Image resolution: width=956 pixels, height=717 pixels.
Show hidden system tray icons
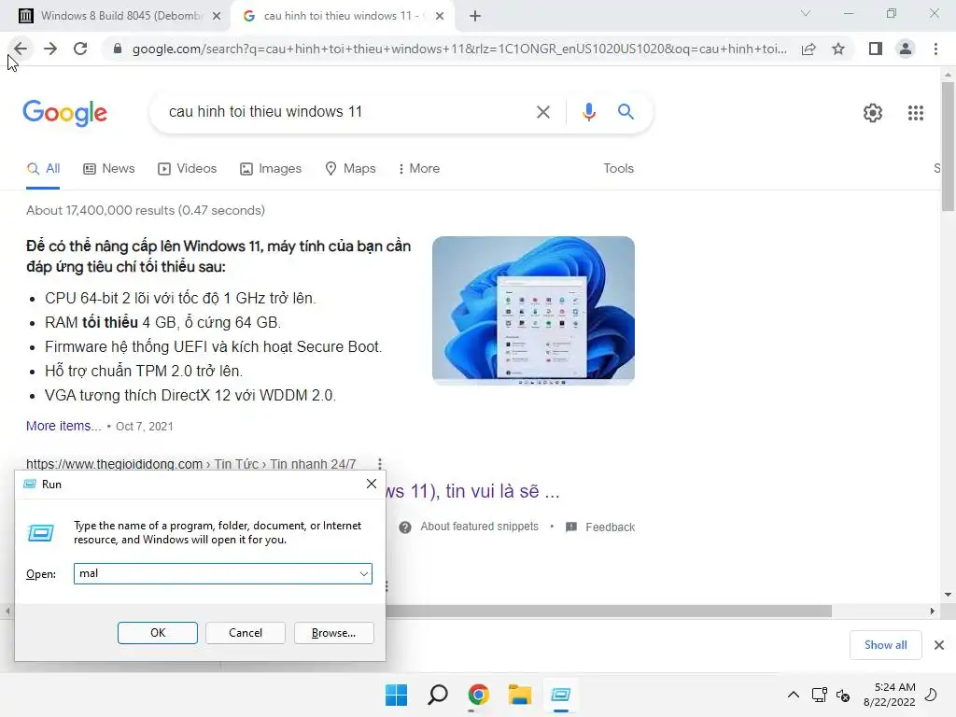[794, 695]
